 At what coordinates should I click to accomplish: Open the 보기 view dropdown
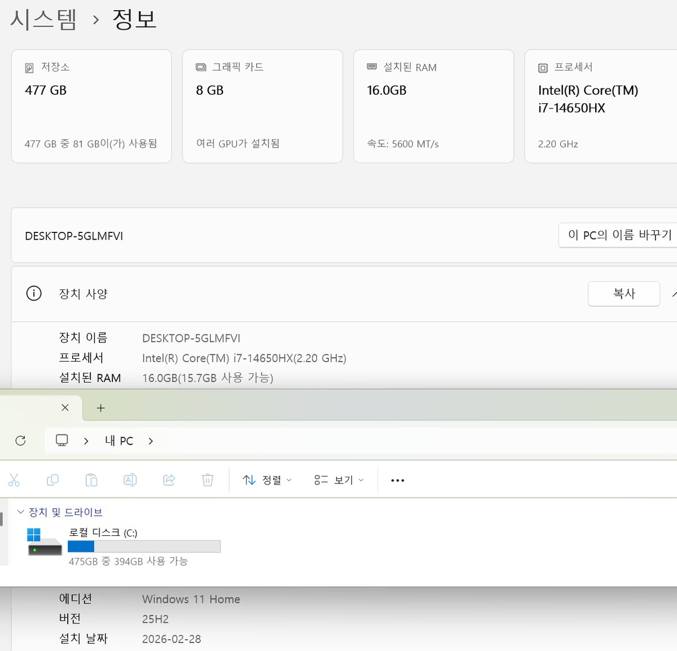coord(338,480)
